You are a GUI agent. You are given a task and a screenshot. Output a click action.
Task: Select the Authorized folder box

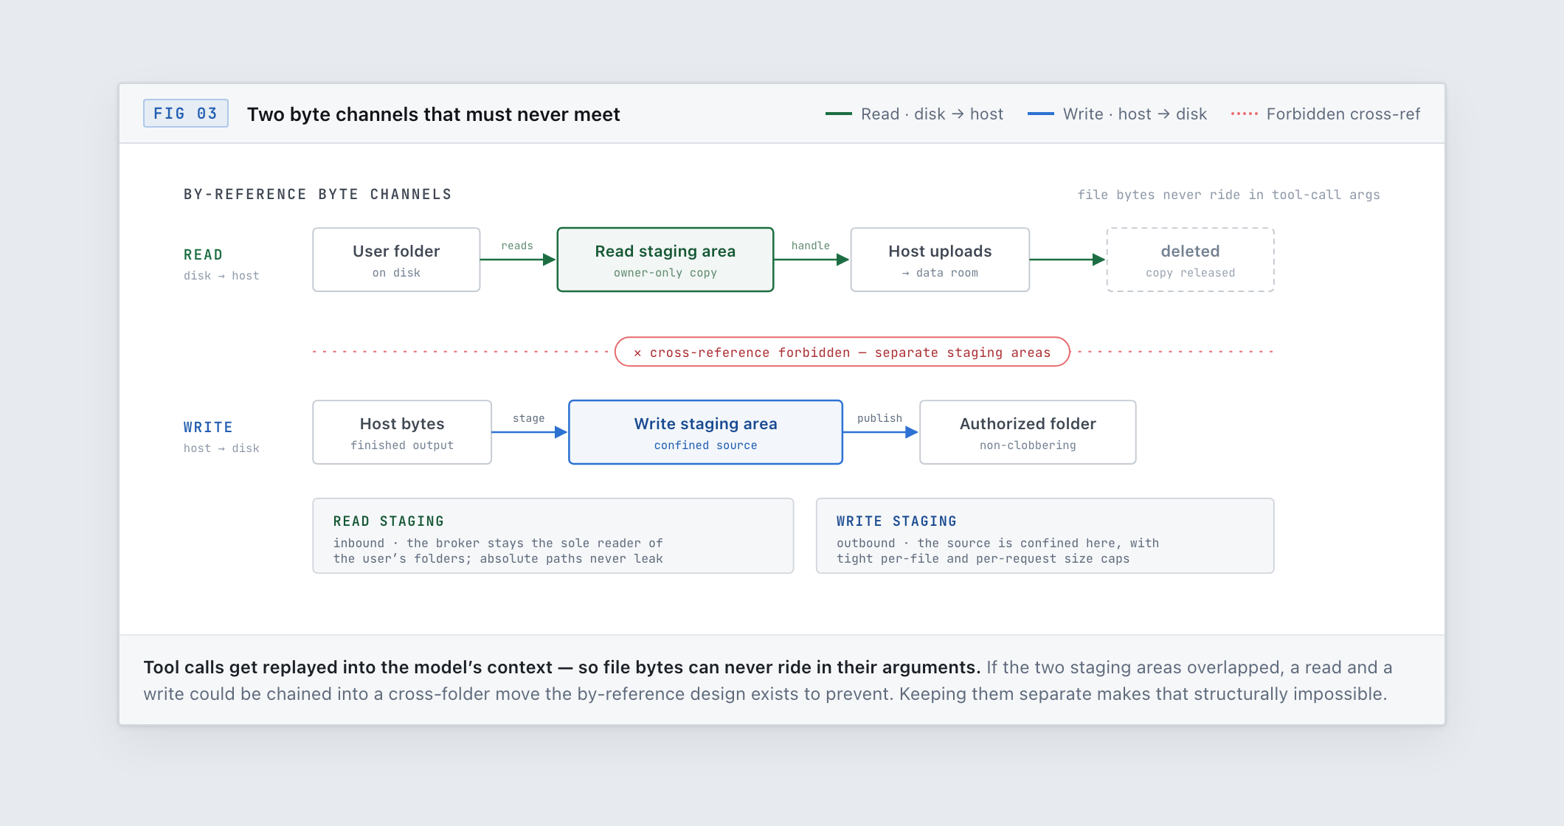tap(1028, 432)
